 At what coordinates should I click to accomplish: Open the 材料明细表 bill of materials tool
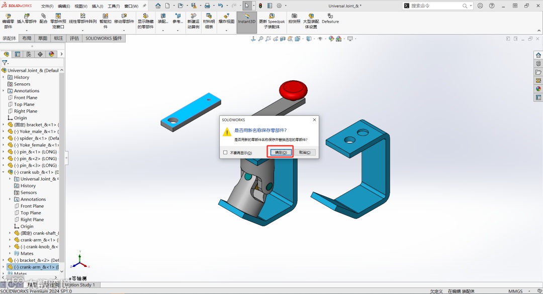click(x=209, y=22)
